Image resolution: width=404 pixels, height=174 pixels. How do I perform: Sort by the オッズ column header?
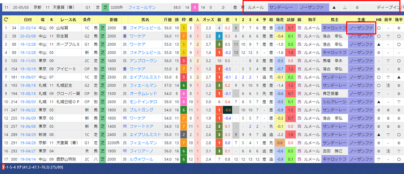click(x=208, y=19)
